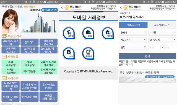Tap the back arrow beside 모바일 거래정보 logo
This screenshot has height=105, width=177.
coord(62,7)
